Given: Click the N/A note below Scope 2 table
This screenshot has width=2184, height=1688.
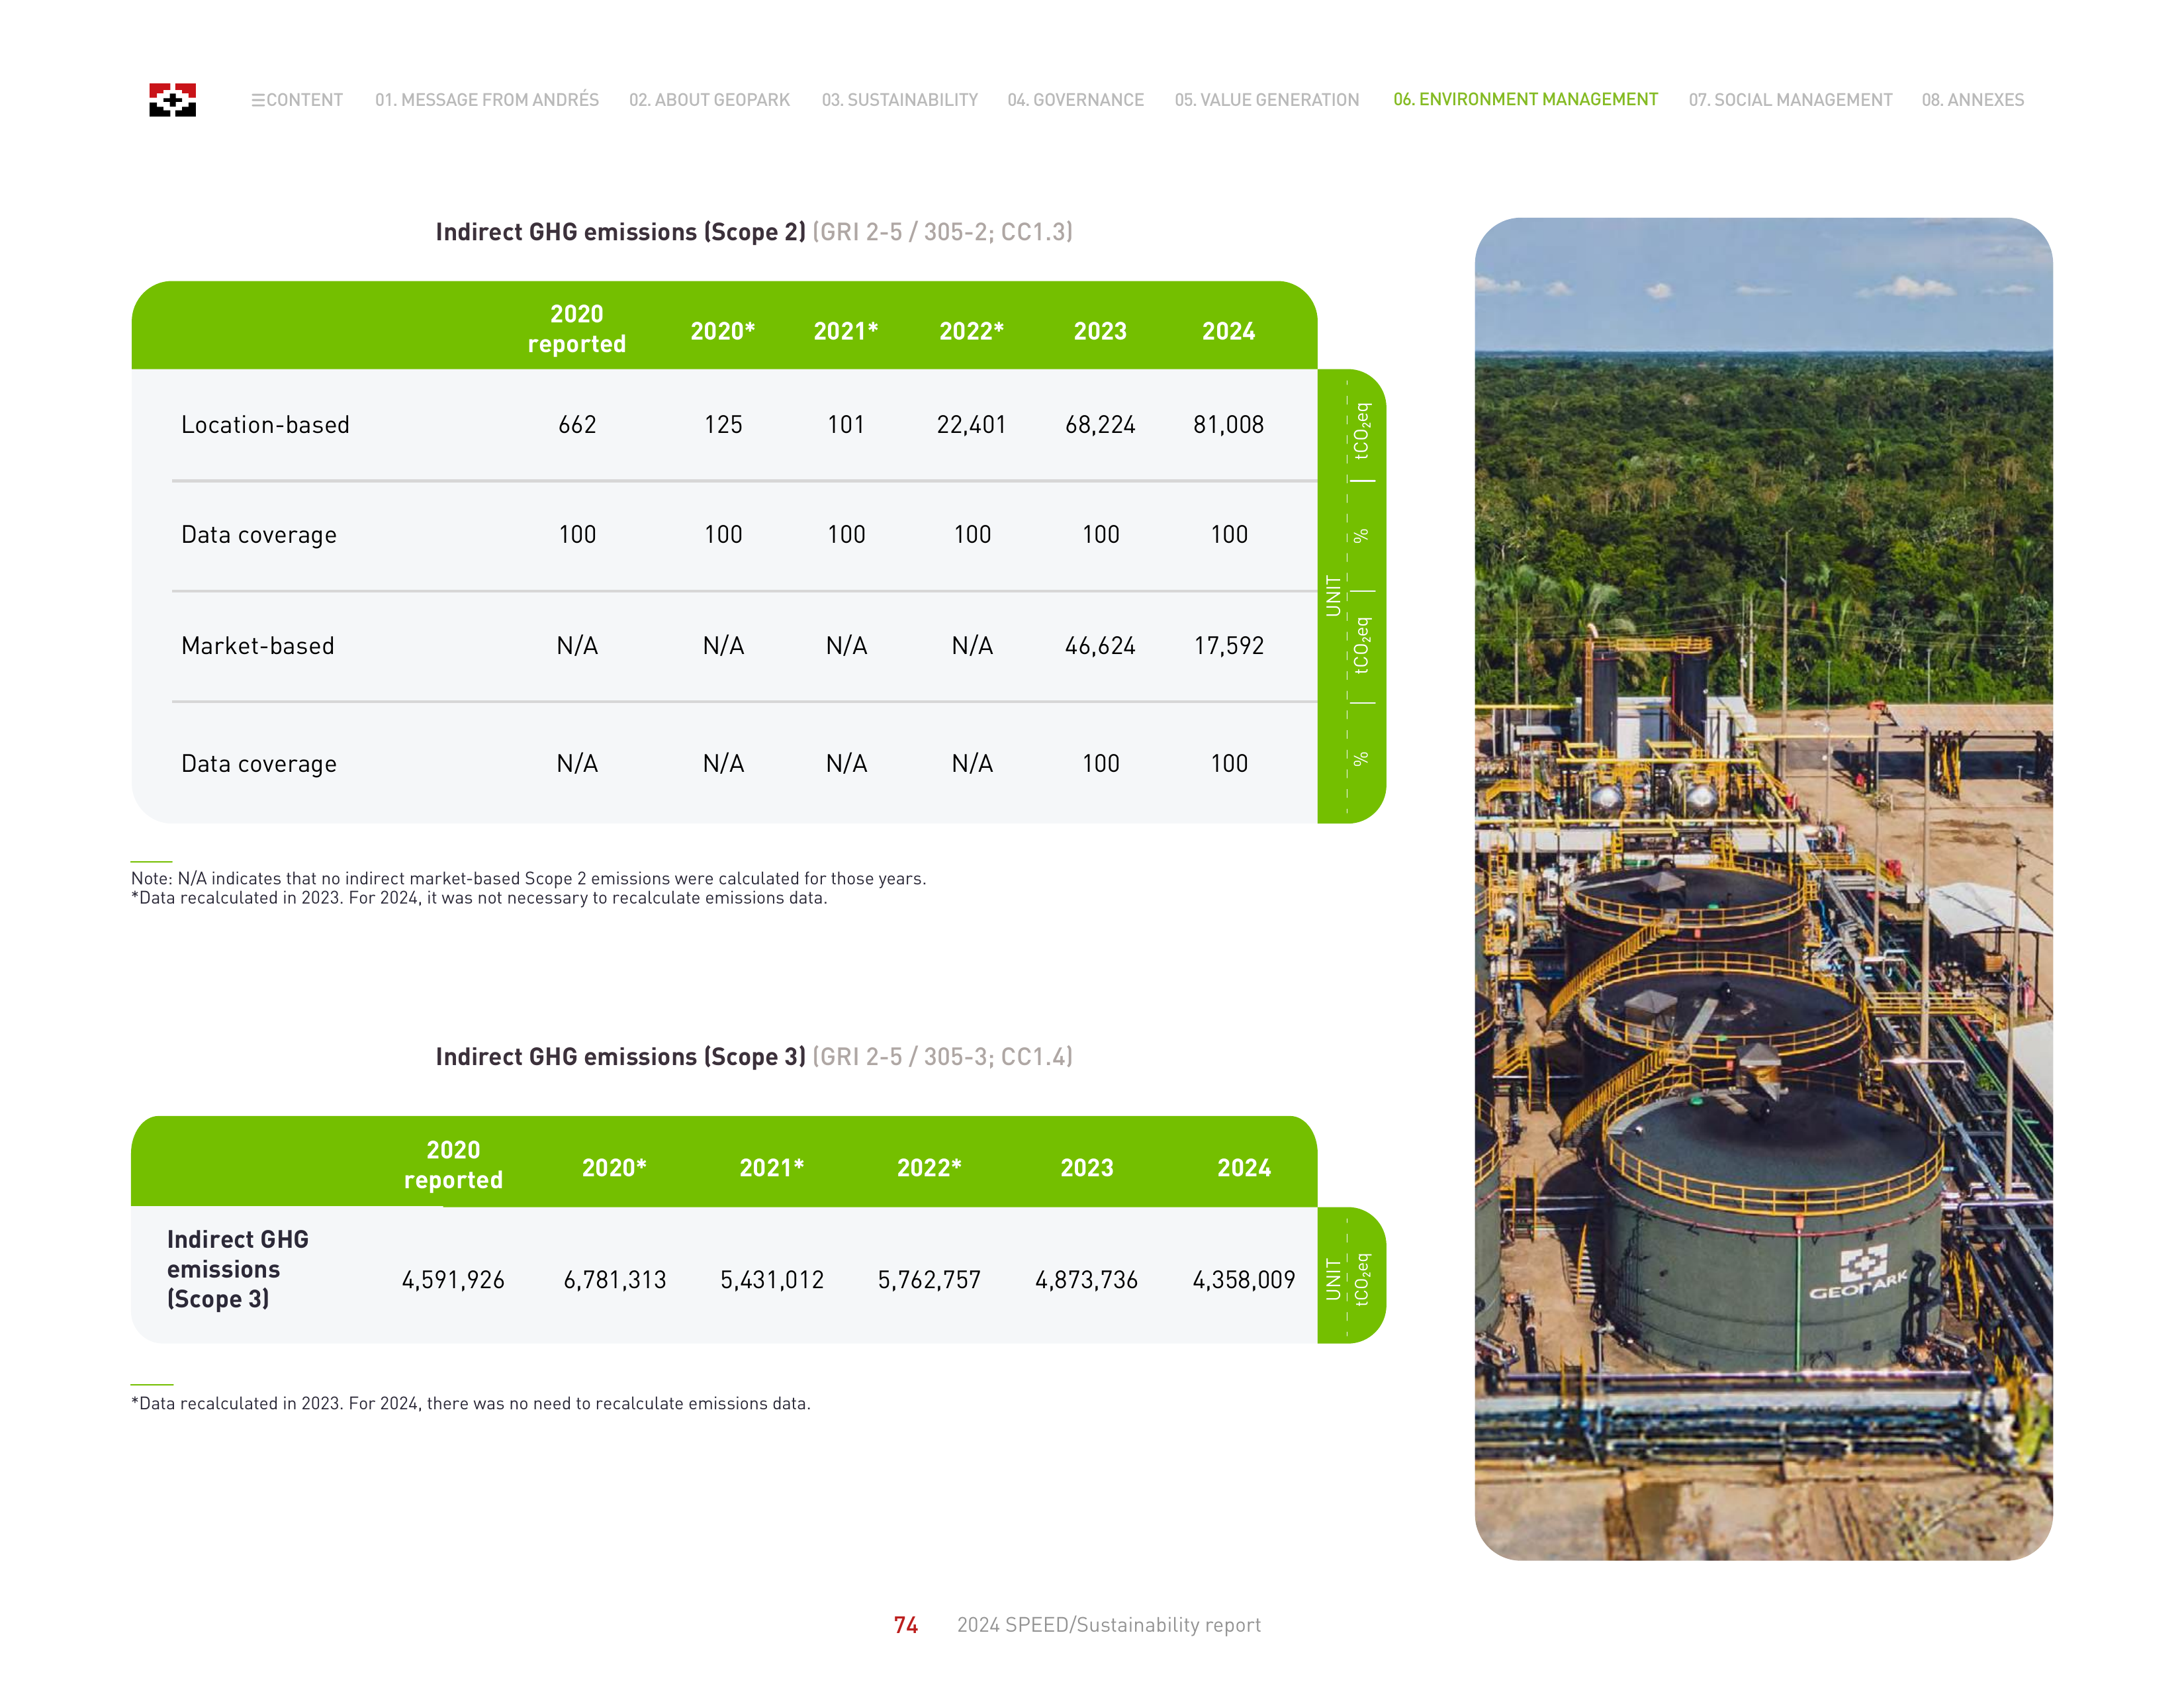Looking at the screenshot, I should (x=529, y=879).
